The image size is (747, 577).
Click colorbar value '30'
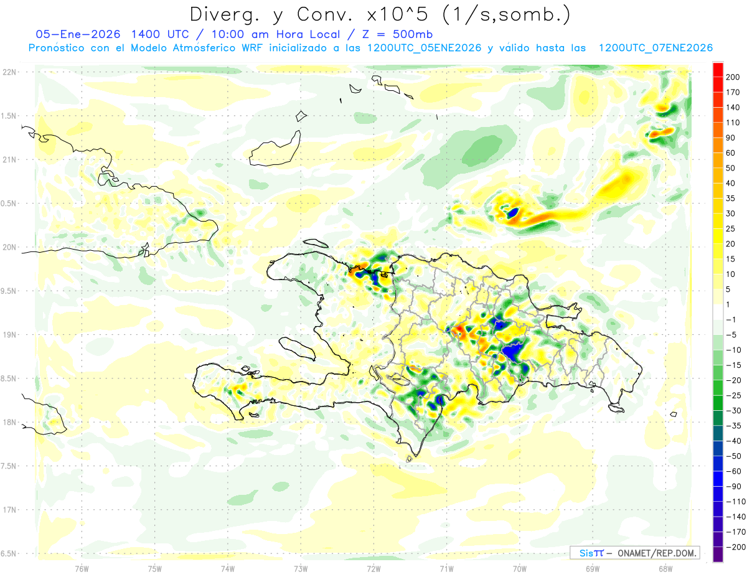click(731, 213)
